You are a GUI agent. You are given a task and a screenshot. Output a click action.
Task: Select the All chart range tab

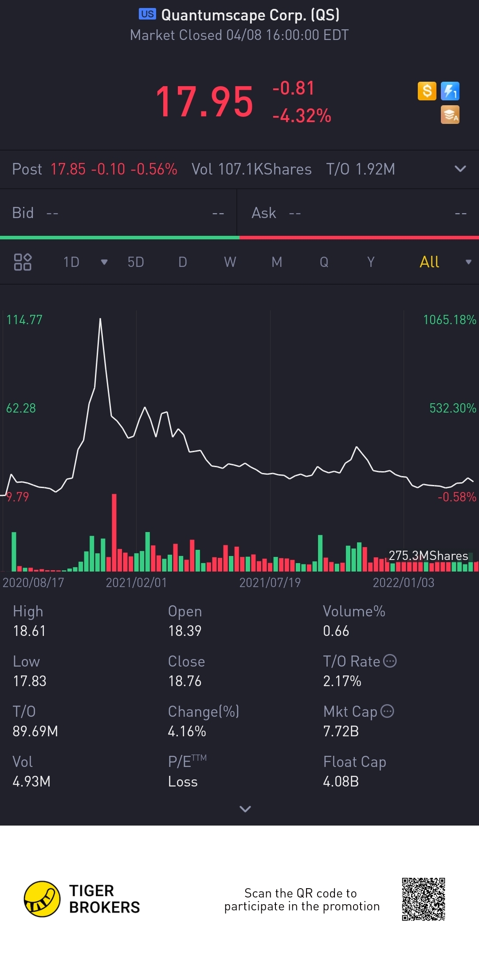pos(429,262)
